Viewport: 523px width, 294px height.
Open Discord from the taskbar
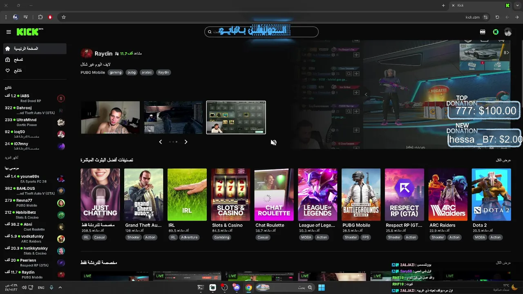(x=237, y=287)
